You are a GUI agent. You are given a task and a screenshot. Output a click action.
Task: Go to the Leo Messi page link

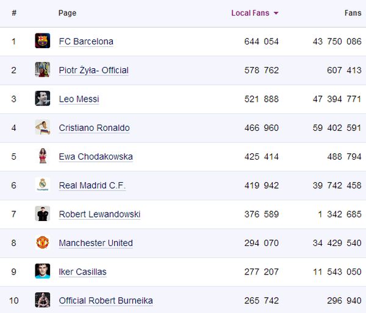click(79, 99)
